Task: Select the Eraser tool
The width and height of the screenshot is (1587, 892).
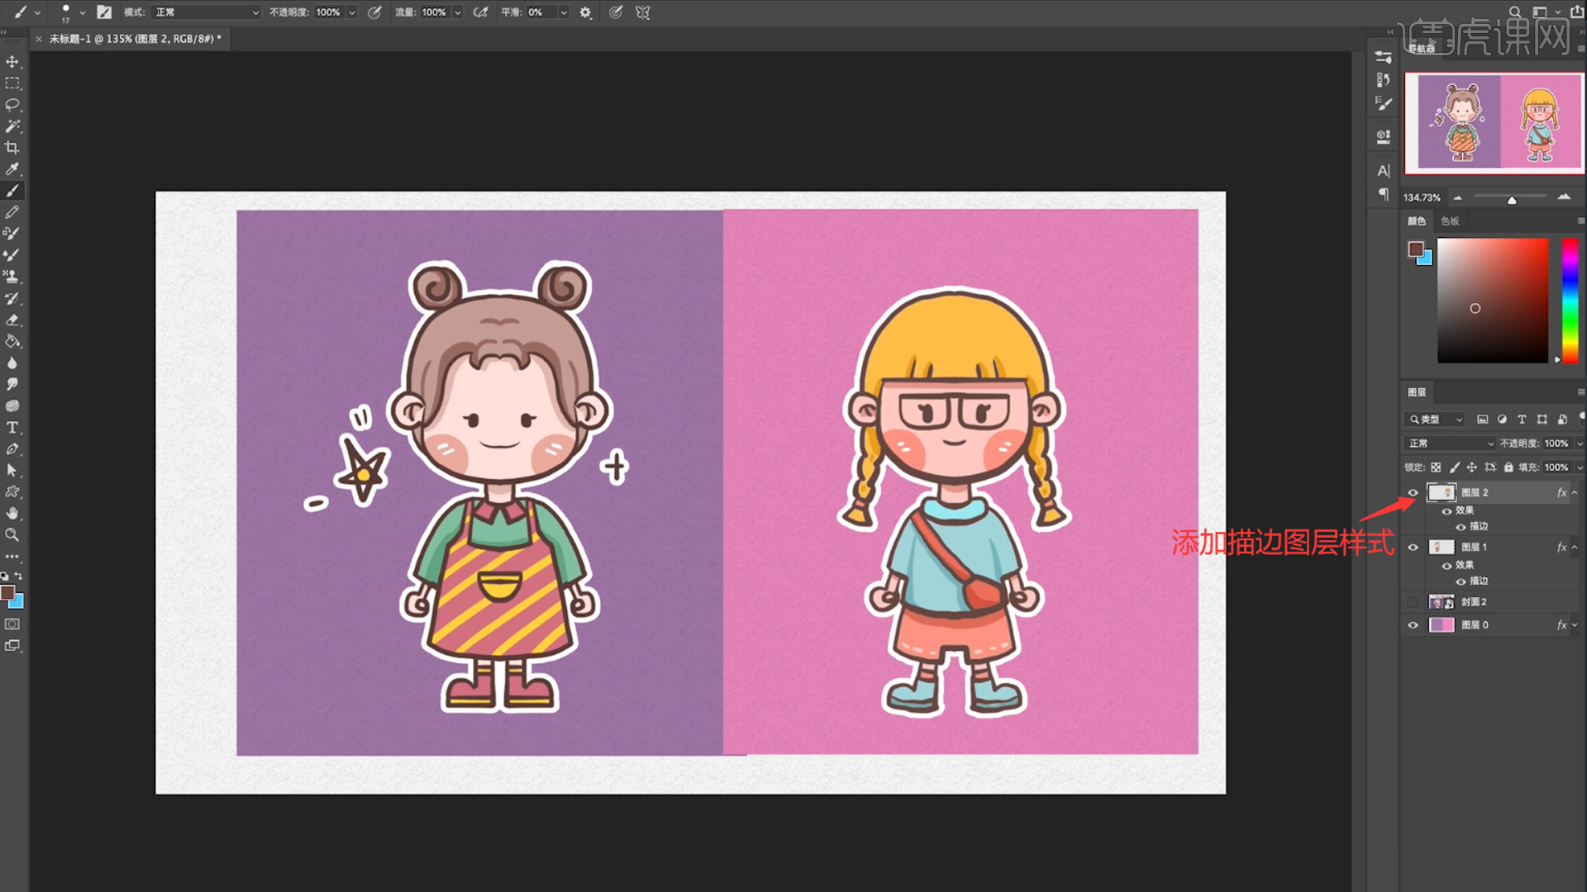Action: [12, 320]
